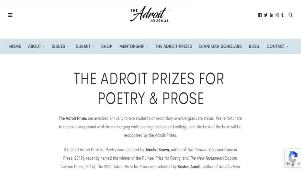Click the Jericho Brown link
This screenshot has width=301, height=170.
157,150
